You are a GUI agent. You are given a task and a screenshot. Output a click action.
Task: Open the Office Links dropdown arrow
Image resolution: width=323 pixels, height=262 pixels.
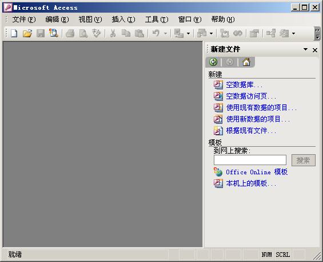[188, 33]
